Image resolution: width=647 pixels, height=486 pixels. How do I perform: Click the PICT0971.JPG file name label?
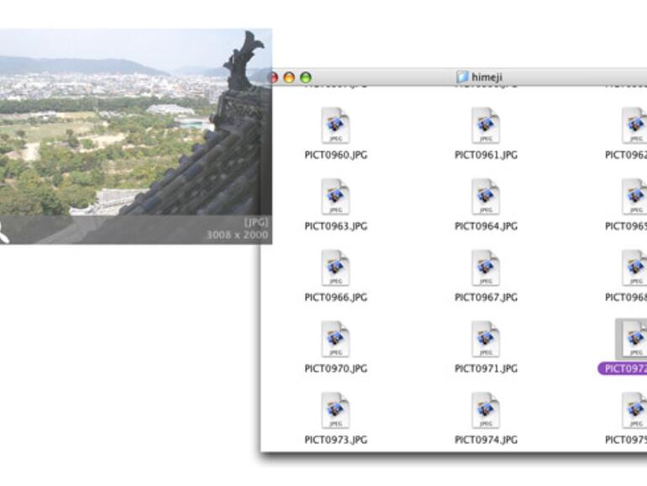point(486,369)
